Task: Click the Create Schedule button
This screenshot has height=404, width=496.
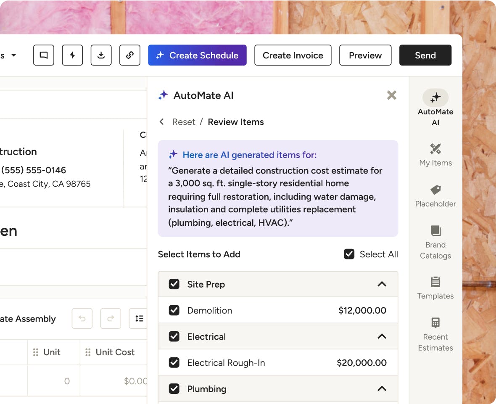Action: click(197, 55)
